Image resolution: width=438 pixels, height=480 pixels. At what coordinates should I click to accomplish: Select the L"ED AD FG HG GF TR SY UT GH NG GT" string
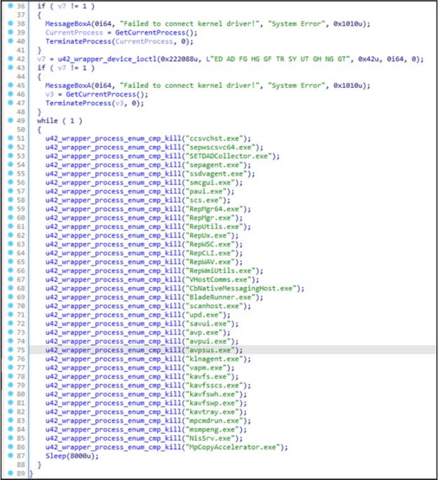277,59
